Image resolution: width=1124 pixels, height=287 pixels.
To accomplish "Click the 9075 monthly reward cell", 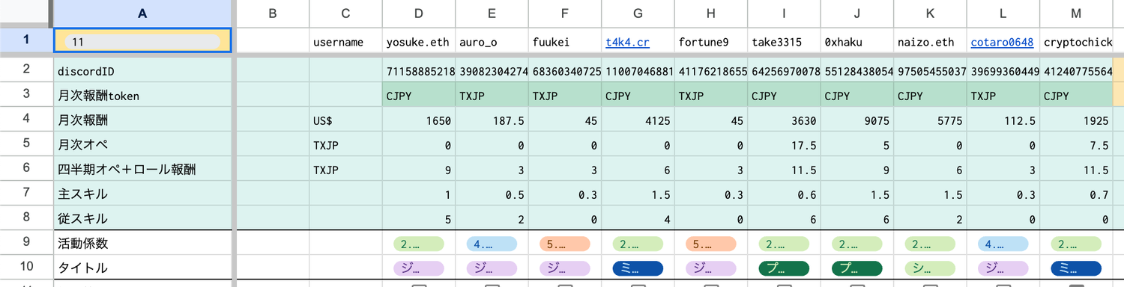I will pos(857,120).
